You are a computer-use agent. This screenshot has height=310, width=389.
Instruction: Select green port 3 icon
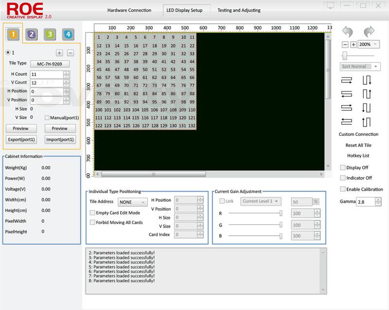coord(49,34)
